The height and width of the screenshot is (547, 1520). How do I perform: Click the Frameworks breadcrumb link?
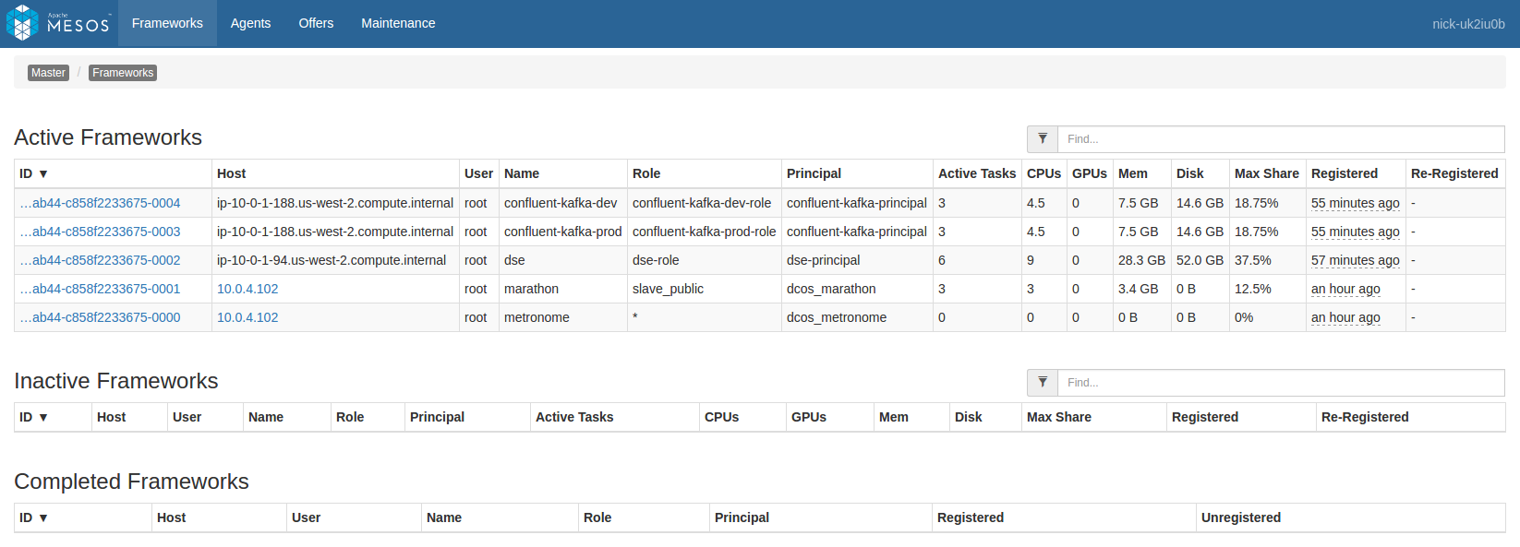[x=123, y=73]
